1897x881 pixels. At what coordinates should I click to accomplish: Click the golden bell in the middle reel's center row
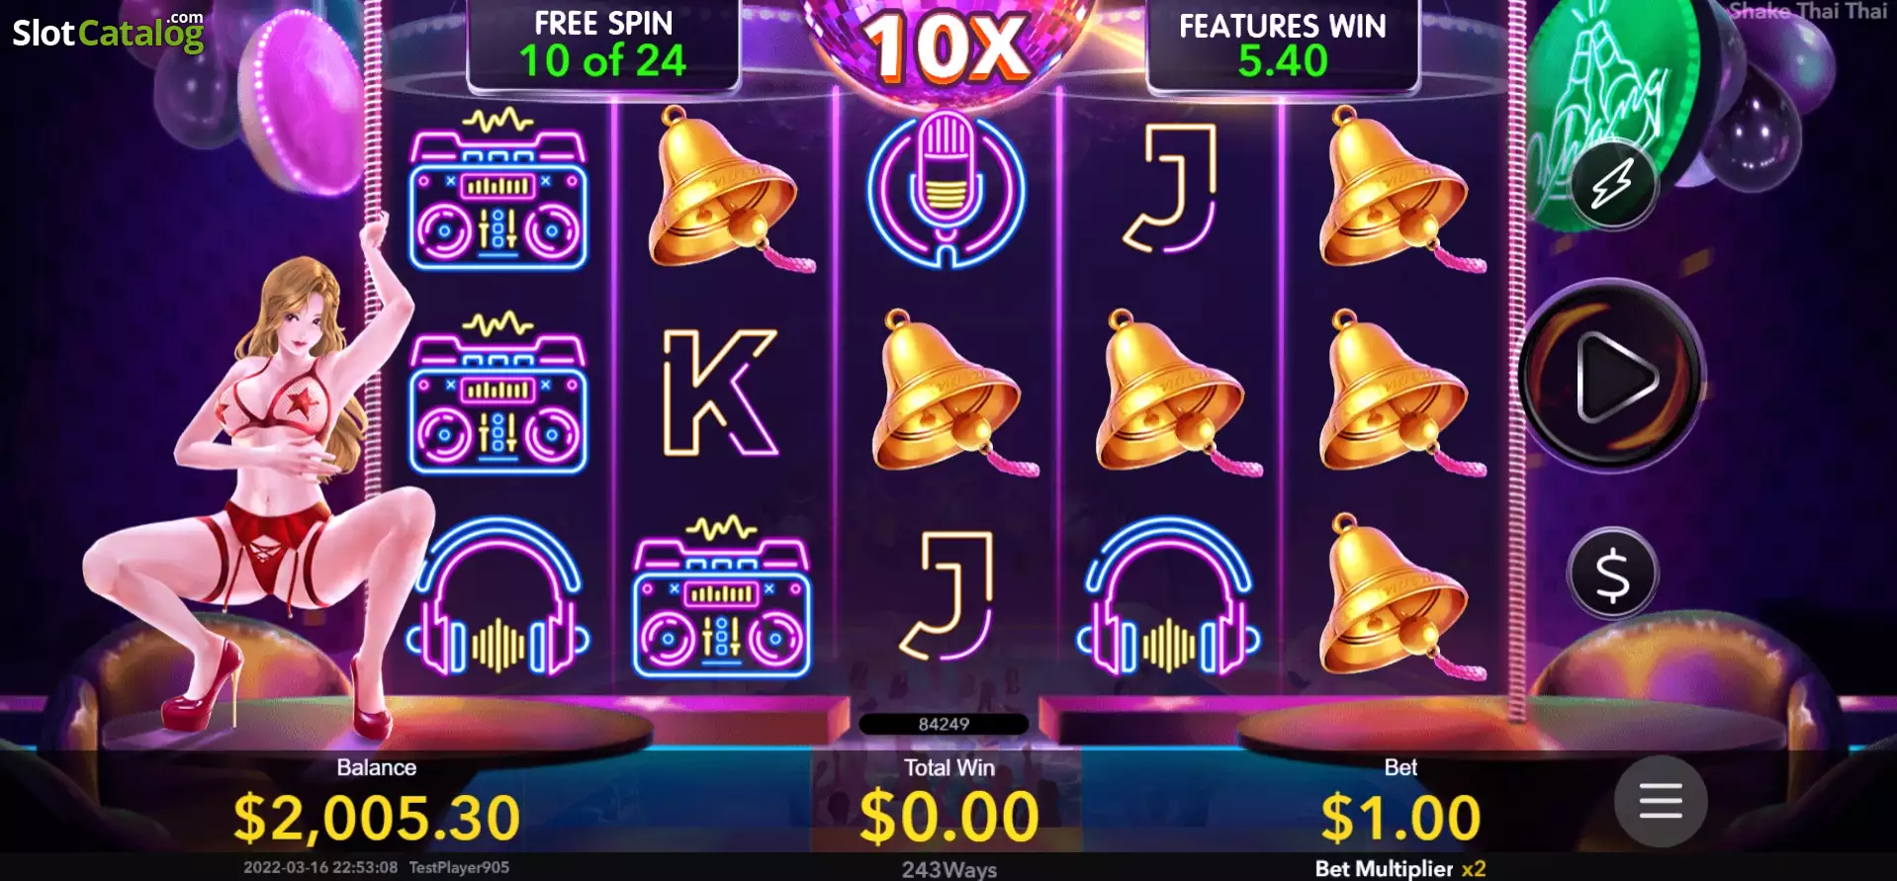948,393
